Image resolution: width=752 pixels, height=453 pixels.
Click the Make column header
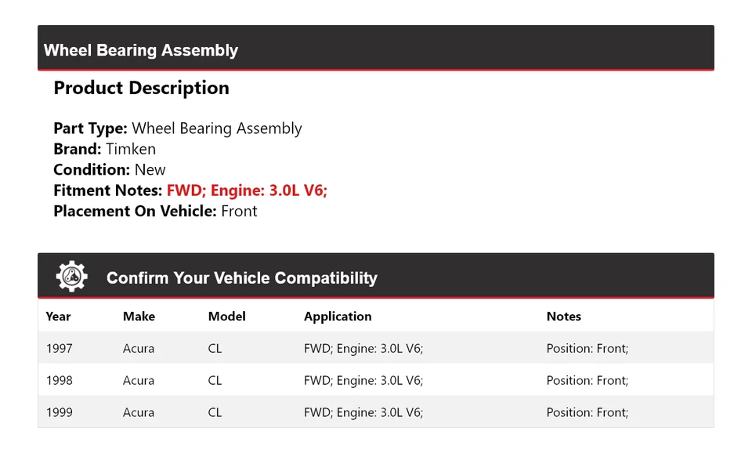point(139,317)
